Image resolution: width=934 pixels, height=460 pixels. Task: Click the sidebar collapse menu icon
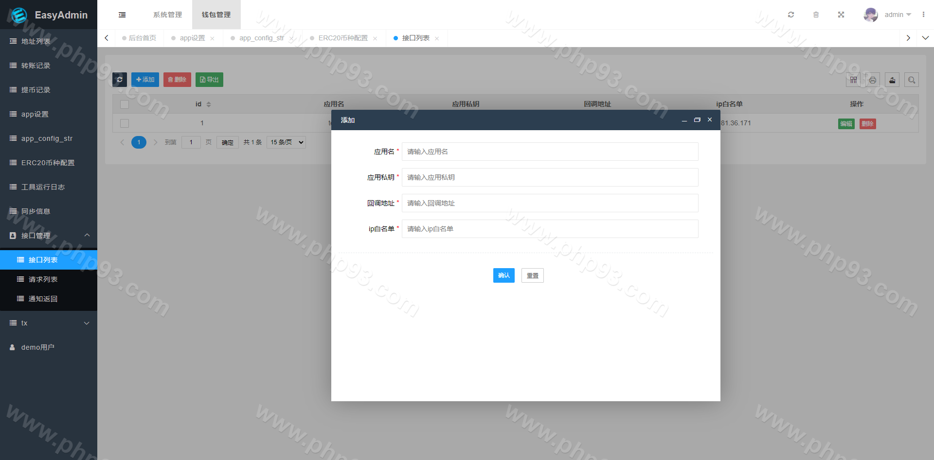coord(122,15)
